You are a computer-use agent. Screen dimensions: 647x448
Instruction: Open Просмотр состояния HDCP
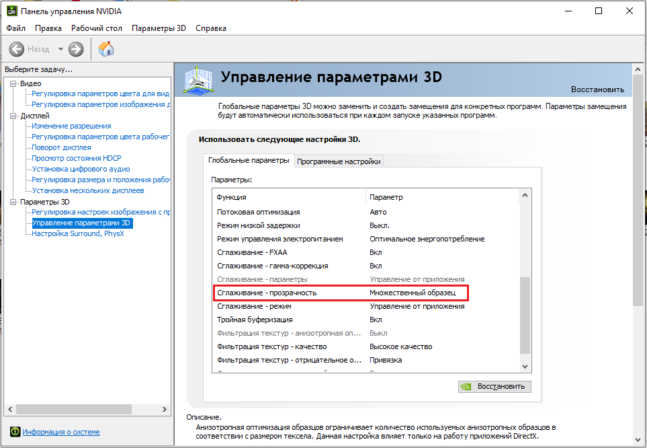(77, 158)
